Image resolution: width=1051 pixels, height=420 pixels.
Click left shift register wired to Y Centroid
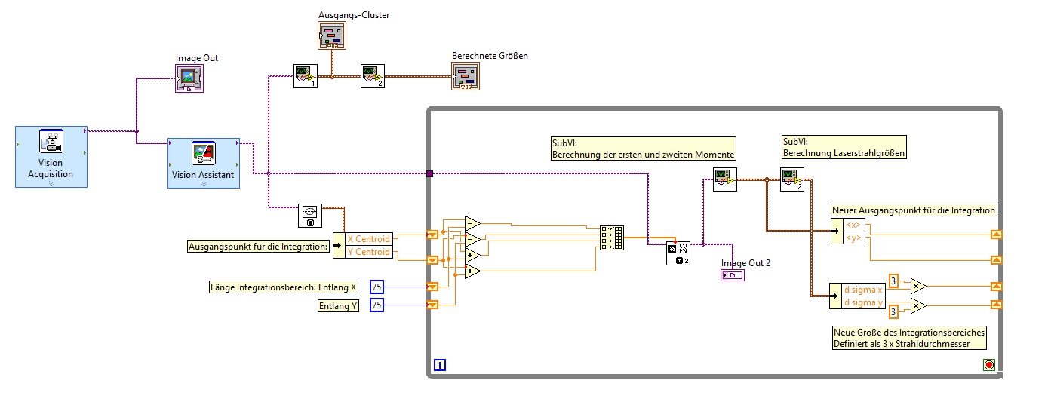click(432, 260)
